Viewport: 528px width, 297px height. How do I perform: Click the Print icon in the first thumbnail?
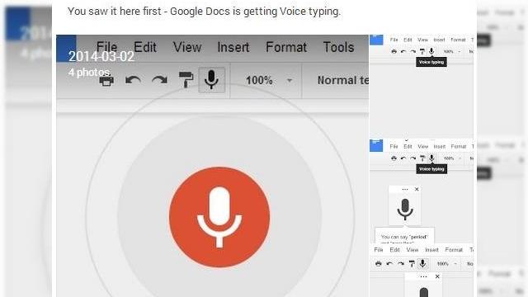[394, 52]
